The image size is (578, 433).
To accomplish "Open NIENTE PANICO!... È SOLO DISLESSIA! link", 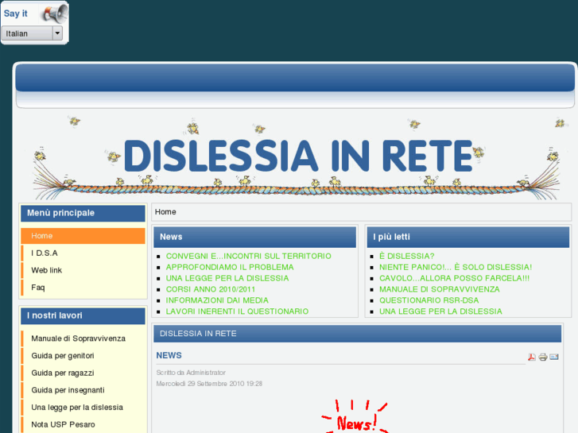I will click(x=456, y=267).
